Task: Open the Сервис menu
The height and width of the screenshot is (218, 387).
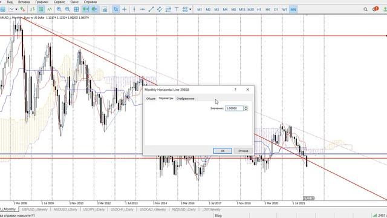Action: click(59, 2)
